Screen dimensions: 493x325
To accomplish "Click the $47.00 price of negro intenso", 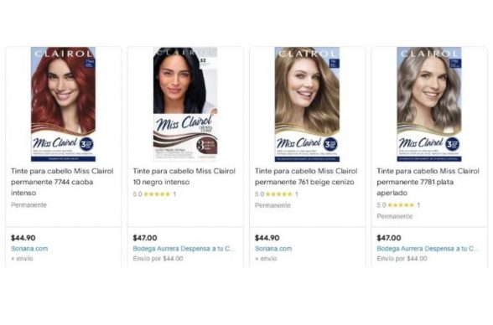I will [x=145, y=238].
